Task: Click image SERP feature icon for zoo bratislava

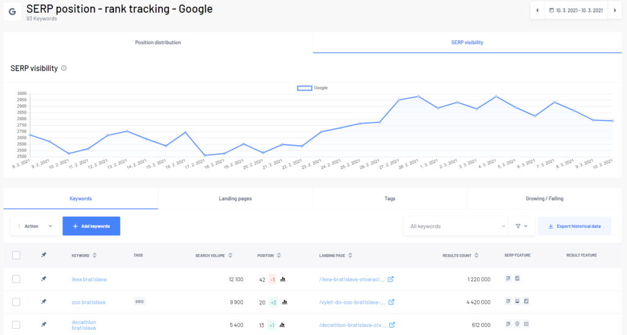Action: point(517,301)
